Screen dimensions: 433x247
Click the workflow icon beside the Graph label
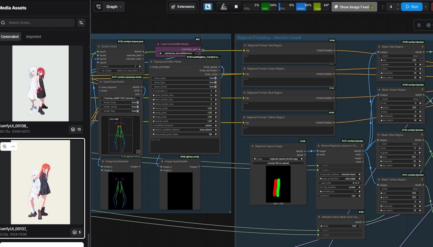click(x=98, y=7)
